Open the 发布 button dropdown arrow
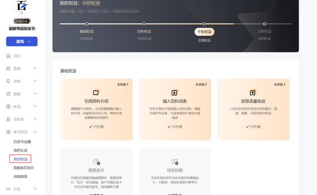The image size is (317, 195). coord(29,42)
